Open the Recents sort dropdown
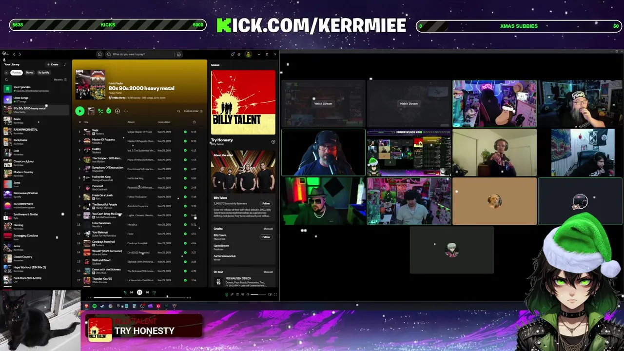Viewport: 624px width, 351px height. point(60,79)
